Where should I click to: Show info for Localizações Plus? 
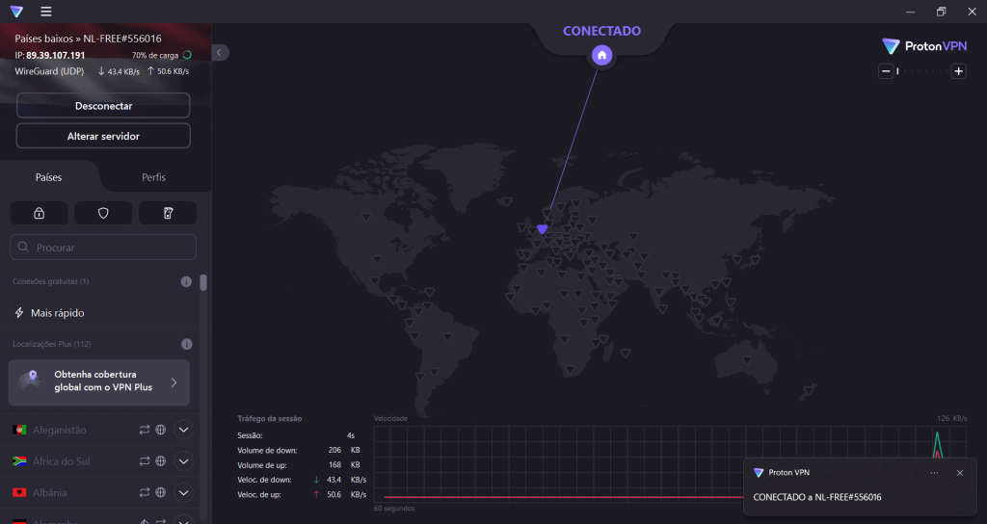pos(186,344)
